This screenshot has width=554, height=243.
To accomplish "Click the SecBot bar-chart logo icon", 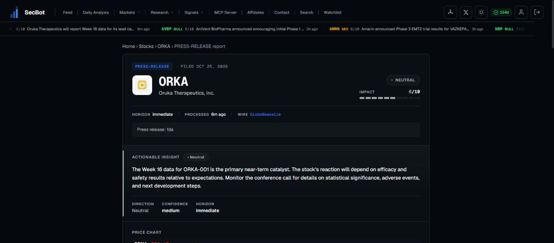I will 14,12.
